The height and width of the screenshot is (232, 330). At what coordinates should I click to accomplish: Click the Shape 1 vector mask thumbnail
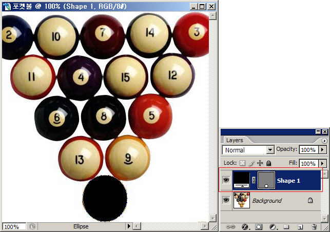(266, 180)
